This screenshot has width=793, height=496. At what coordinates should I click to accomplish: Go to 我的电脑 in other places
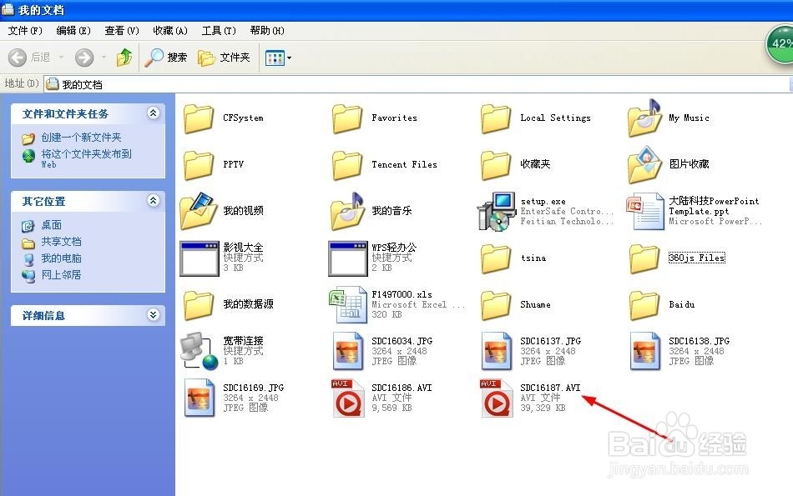tap(61, 258)
